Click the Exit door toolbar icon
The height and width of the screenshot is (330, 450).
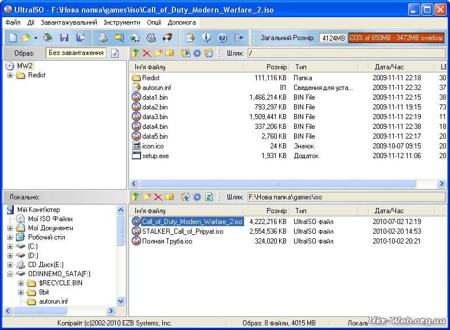point(239,38)
